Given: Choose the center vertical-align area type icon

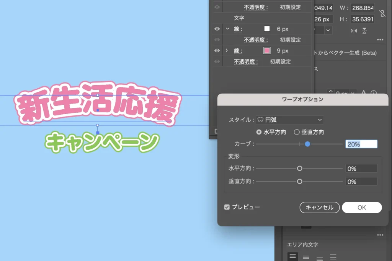Looking at the screenshot, I should tap(306, 257).
